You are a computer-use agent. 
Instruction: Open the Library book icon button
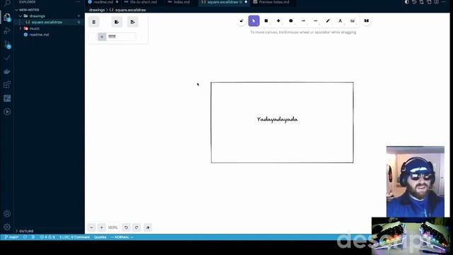(x=367, y=21)
